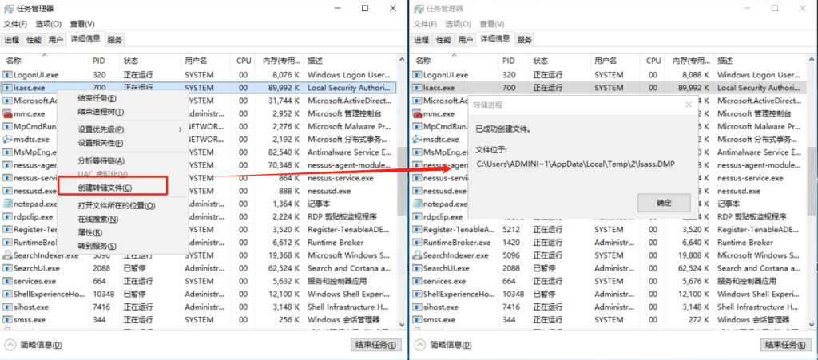Open 文件(F) menu in left window
This screenshot has height=360, width=818.
(16, 24)
